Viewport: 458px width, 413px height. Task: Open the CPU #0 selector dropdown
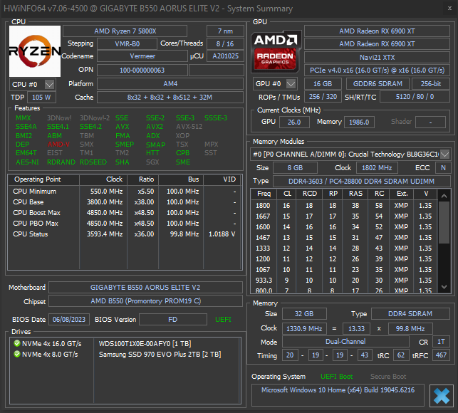(x=33, y=85)
